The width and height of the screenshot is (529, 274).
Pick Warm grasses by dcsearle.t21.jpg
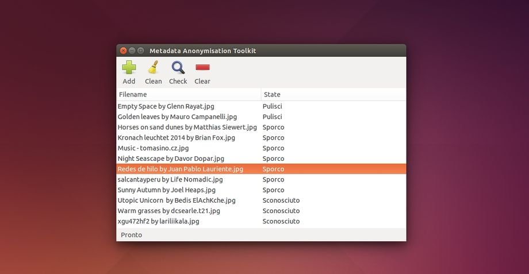(168, 211)
